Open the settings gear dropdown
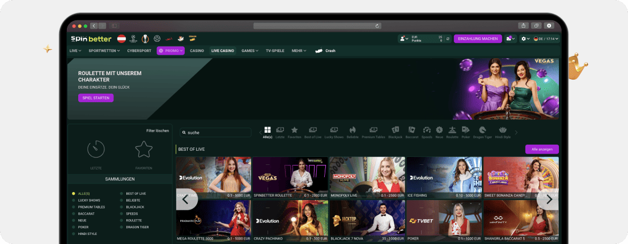The height and width of the screenshot is (244, 628). click(526, 39)
